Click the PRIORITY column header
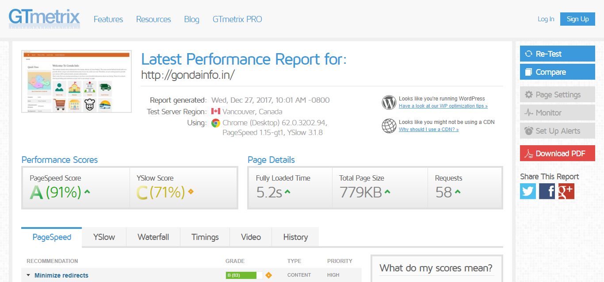 click(x=340, y=261)
